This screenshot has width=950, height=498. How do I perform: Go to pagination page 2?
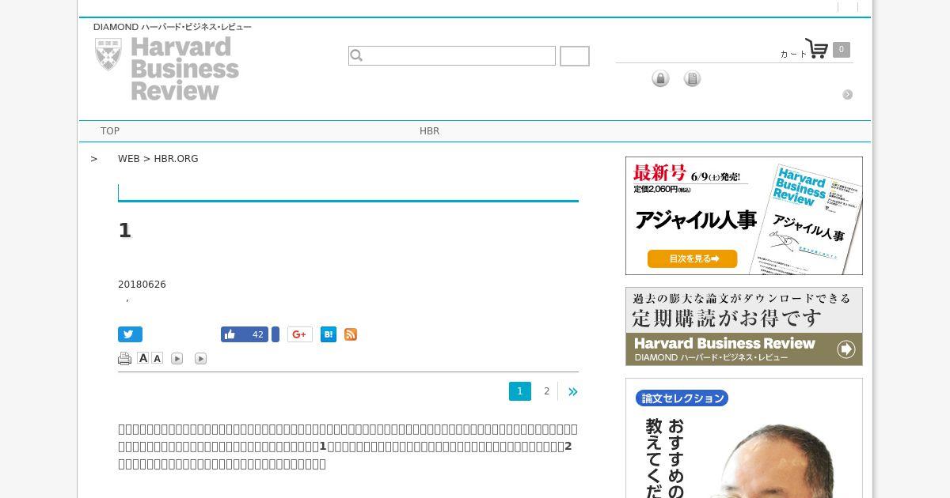click(x=546, y=391)
